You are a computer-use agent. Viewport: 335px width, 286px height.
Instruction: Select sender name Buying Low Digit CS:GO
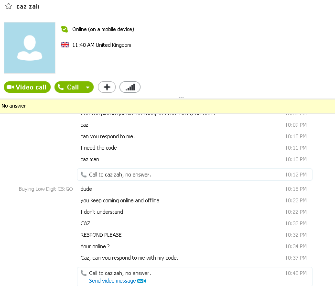tap(46, 189)
